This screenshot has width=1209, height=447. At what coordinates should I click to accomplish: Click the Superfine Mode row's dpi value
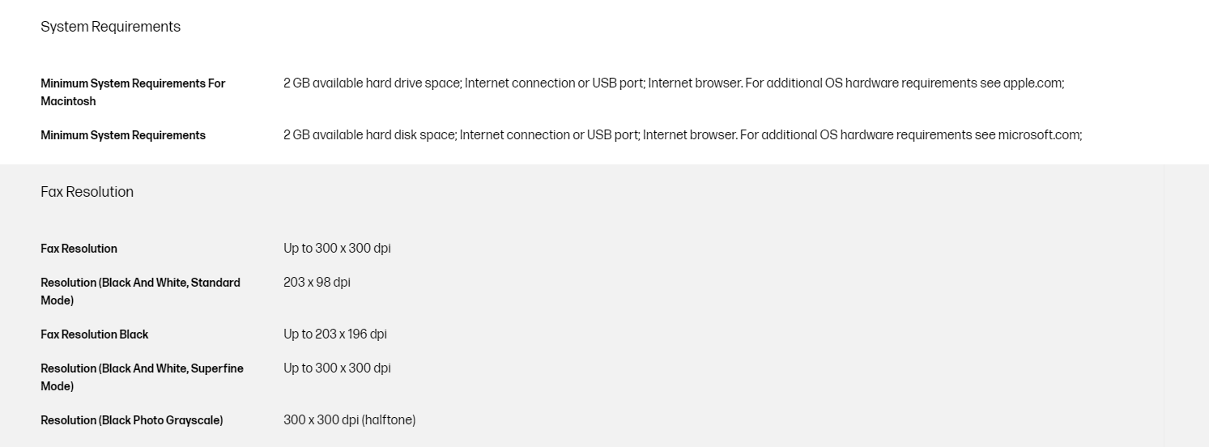tap(337, 368)
